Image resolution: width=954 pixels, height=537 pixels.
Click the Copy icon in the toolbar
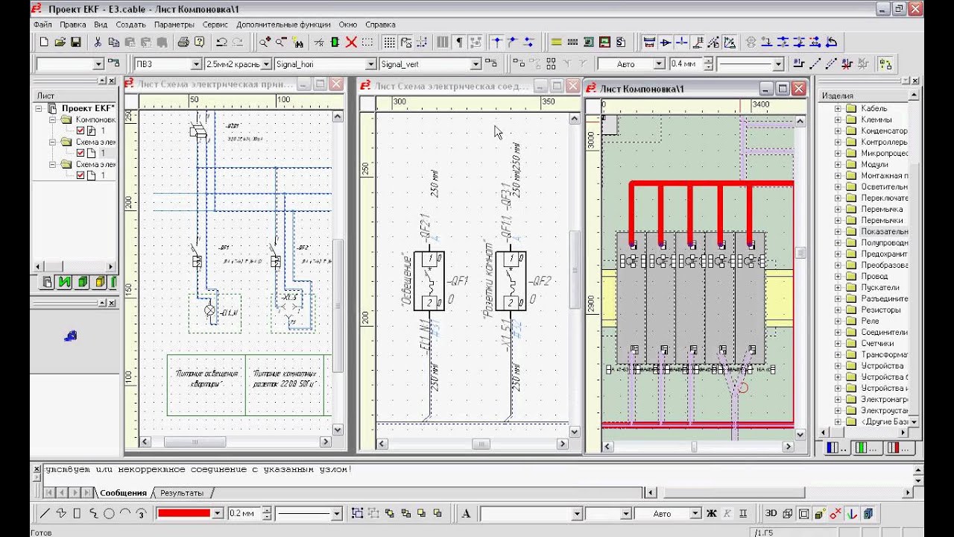(113, 42)
